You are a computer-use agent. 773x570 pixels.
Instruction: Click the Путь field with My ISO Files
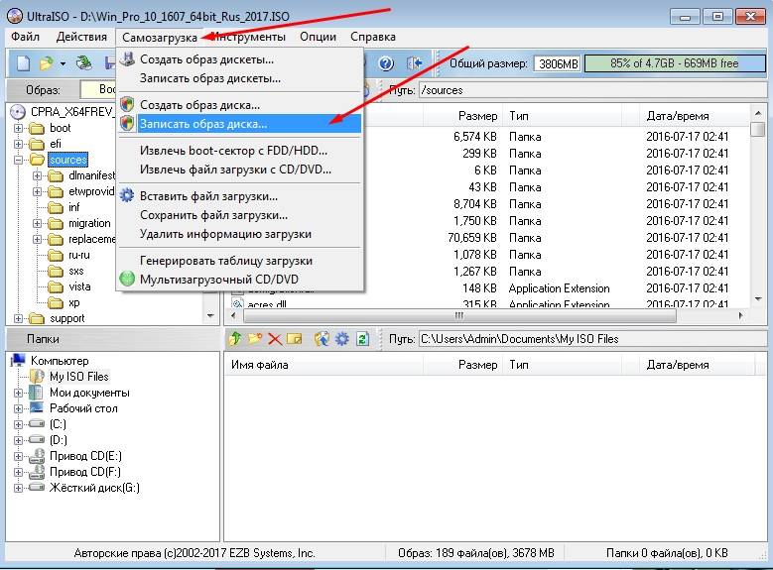click(591, 339)
